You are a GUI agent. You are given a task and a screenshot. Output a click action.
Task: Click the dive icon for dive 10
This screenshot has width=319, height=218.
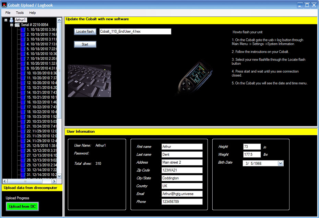coord(23,73)
